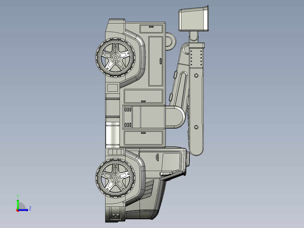304x228 pixels.
Task: Select the lower wheel's center hub
Action: click(x=115, y=178)
